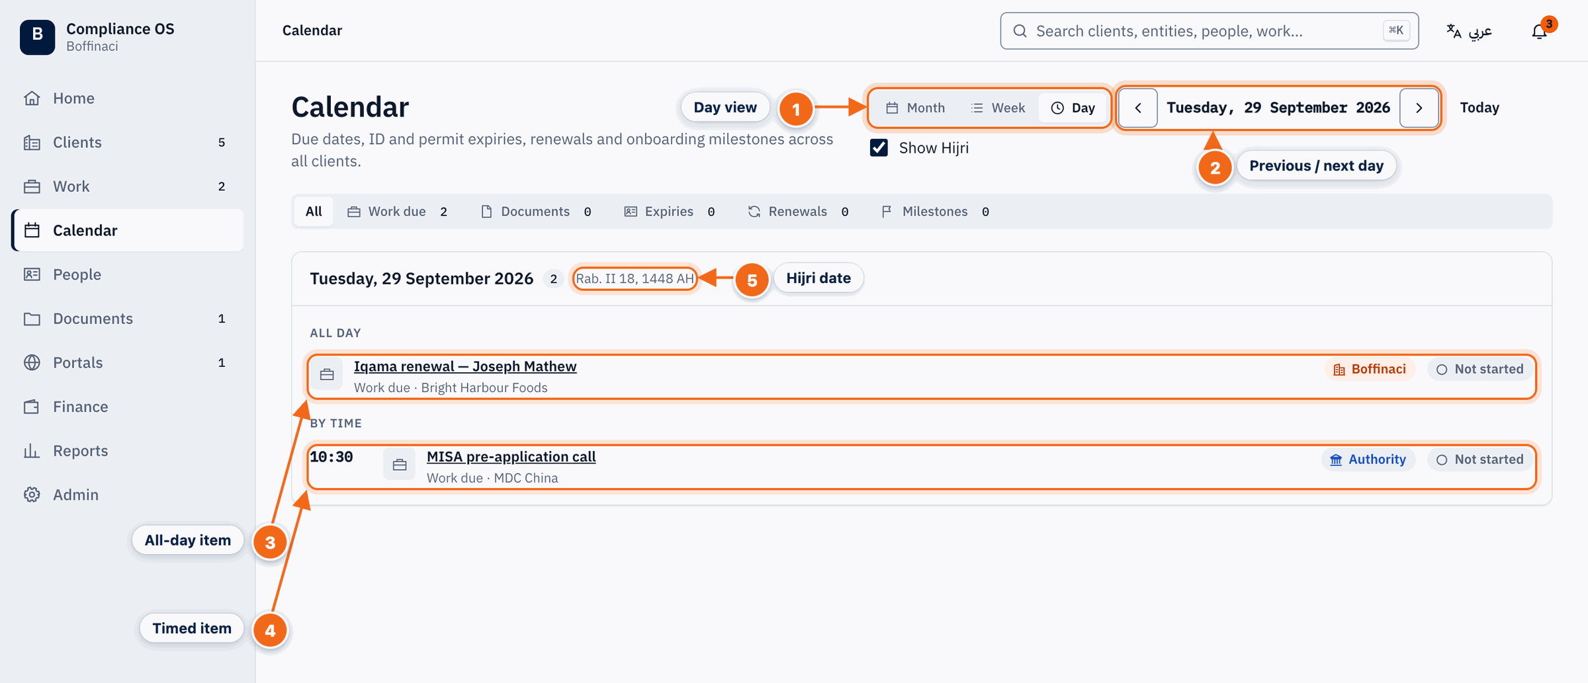
Task: Go to the previous day chevron
Action: [1138, 108]
